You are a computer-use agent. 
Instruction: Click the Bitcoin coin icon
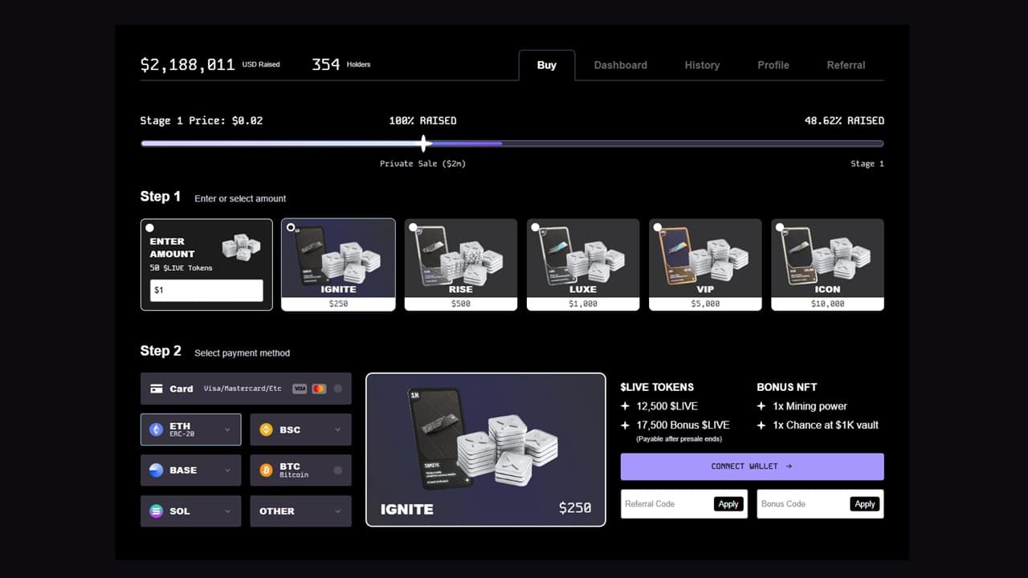266,470
